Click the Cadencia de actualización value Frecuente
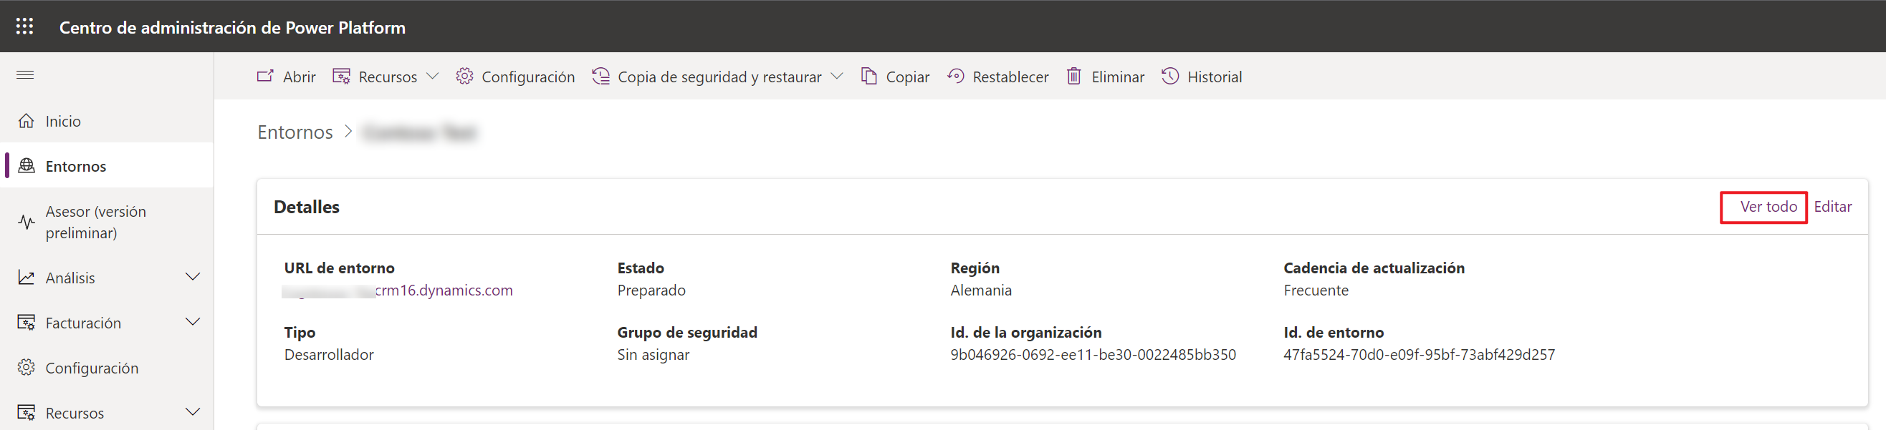1886x430 pixels. pos(1316,290)
